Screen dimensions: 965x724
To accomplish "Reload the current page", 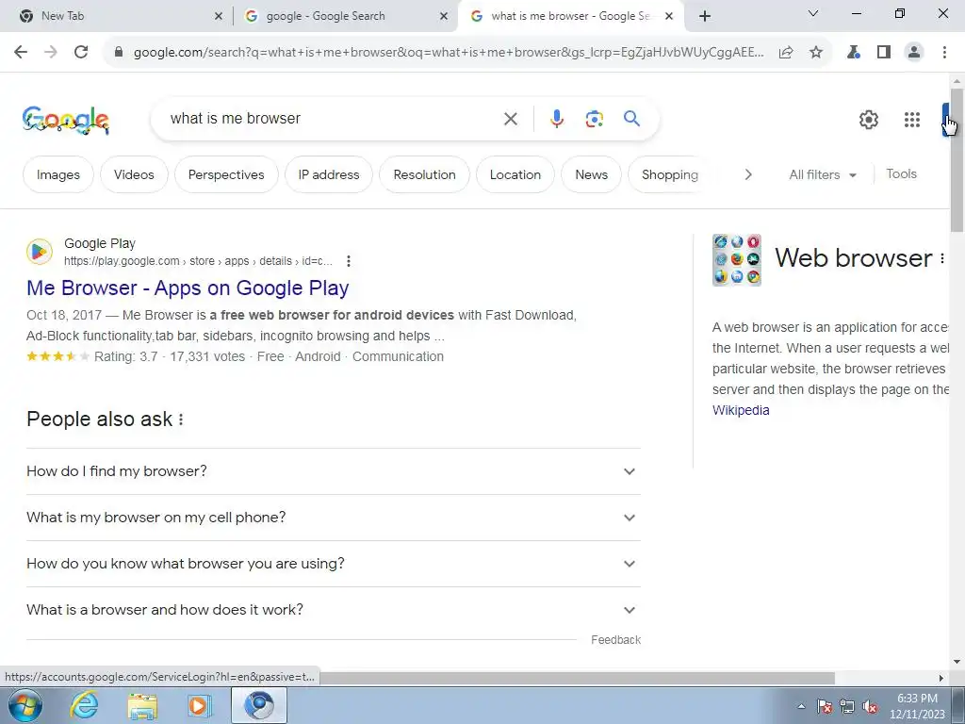I will 81,53.
